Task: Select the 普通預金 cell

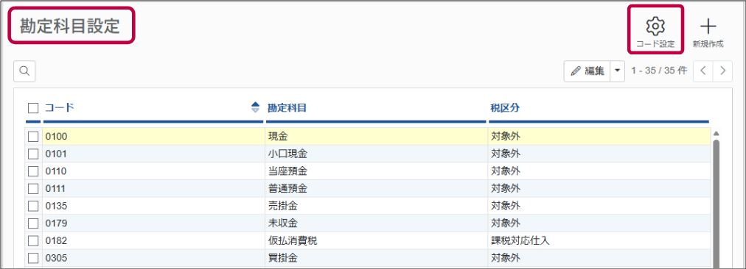Action: click(x=376, y=188)
